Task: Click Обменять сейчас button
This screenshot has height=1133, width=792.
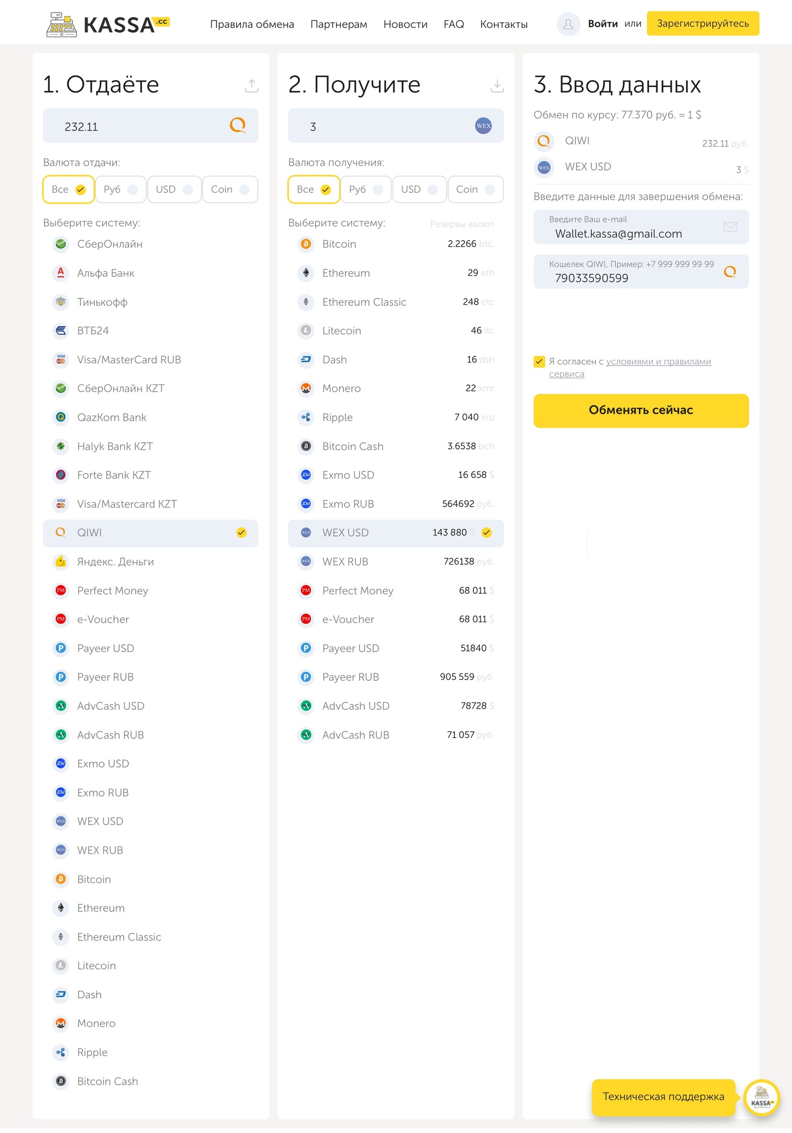Action: click(641, 410)
